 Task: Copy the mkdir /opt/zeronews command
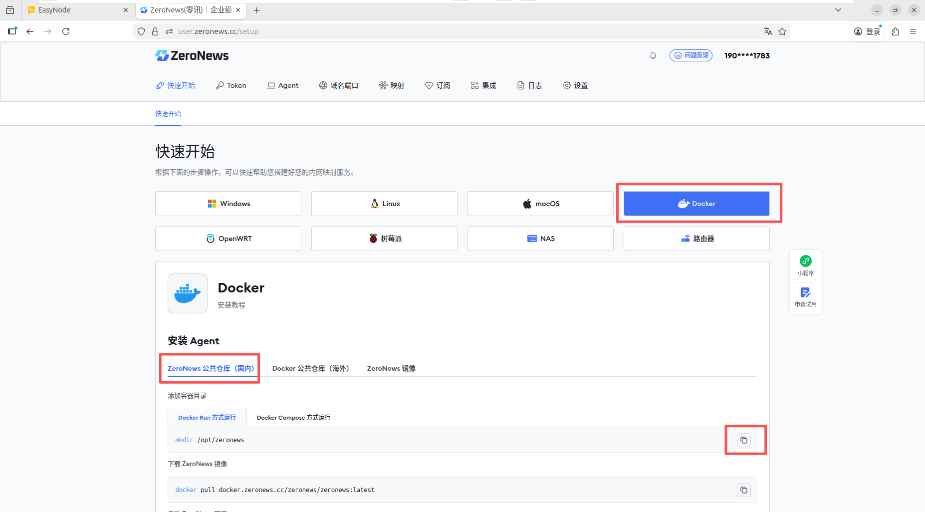click(x=743, y=440)
